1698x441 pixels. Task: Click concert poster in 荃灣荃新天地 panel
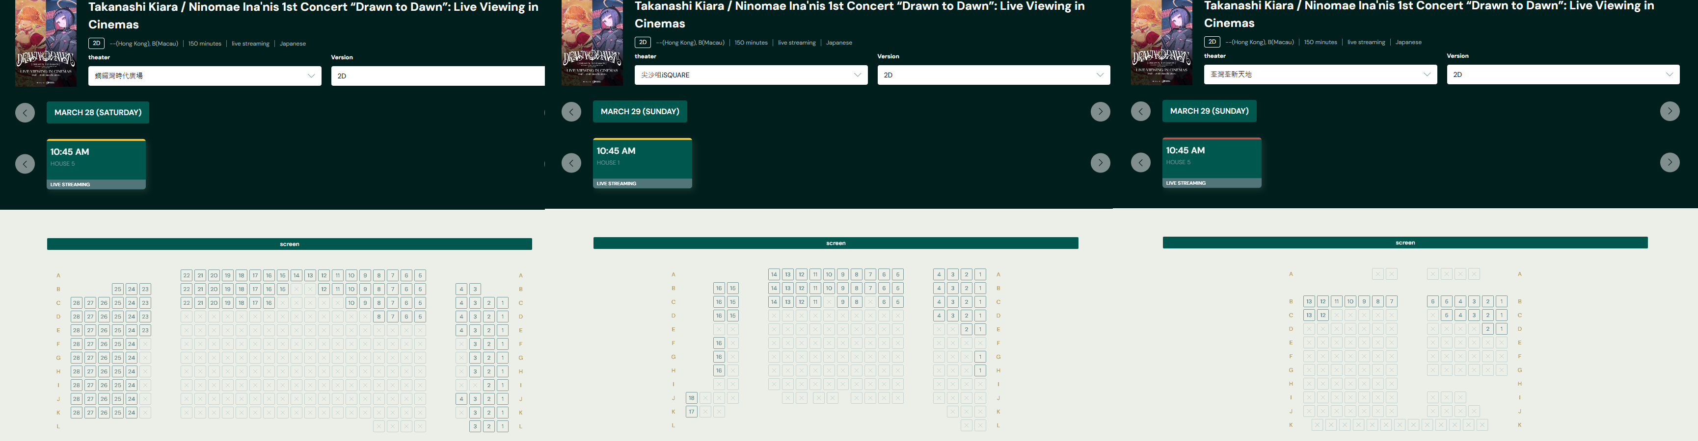click(1161, 42)
